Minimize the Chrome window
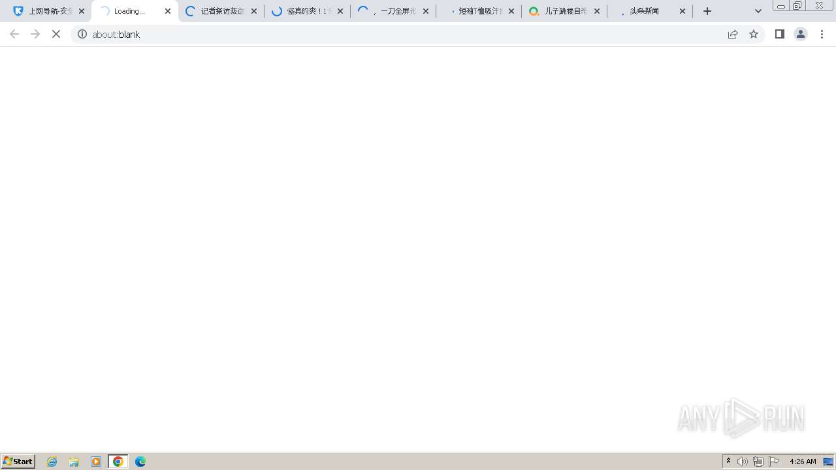Viewport: 836px width, 470px height. (781, 6)
